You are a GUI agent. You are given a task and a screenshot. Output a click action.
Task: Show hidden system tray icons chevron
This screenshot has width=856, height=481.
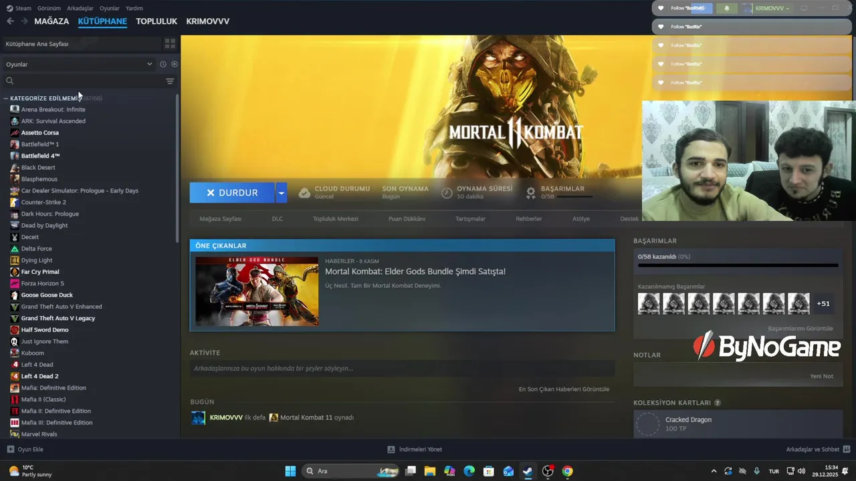tap(714, 471)
